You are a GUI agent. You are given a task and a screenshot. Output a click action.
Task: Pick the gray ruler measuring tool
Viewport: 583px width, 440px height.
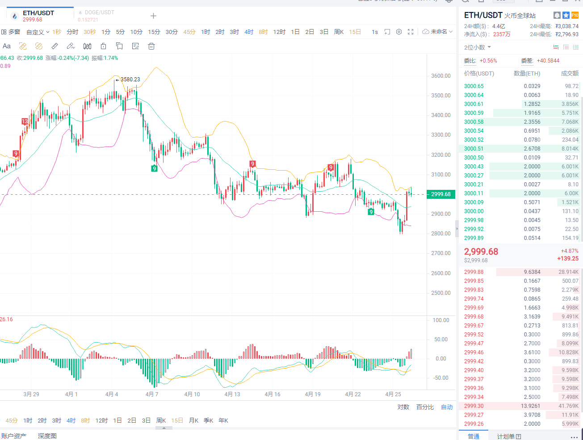(55, 46)
